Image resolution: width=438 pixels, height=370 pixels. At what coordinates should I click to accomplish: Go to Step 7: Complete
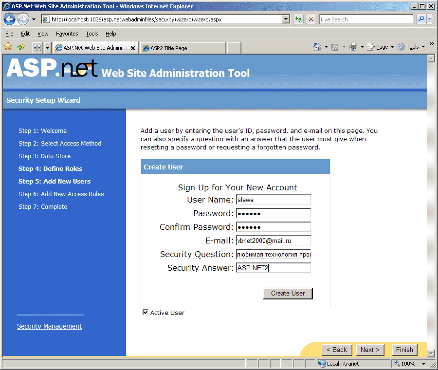pos(43,207)
